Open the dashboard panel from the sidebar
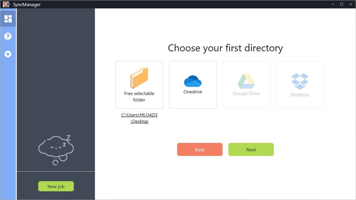 pyautogui.click(x=8, y=18)
